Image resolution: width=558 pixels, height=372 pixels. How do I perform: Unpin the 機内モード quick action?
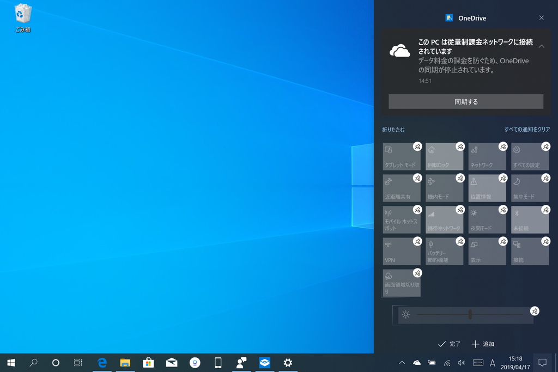click(460, 178)
